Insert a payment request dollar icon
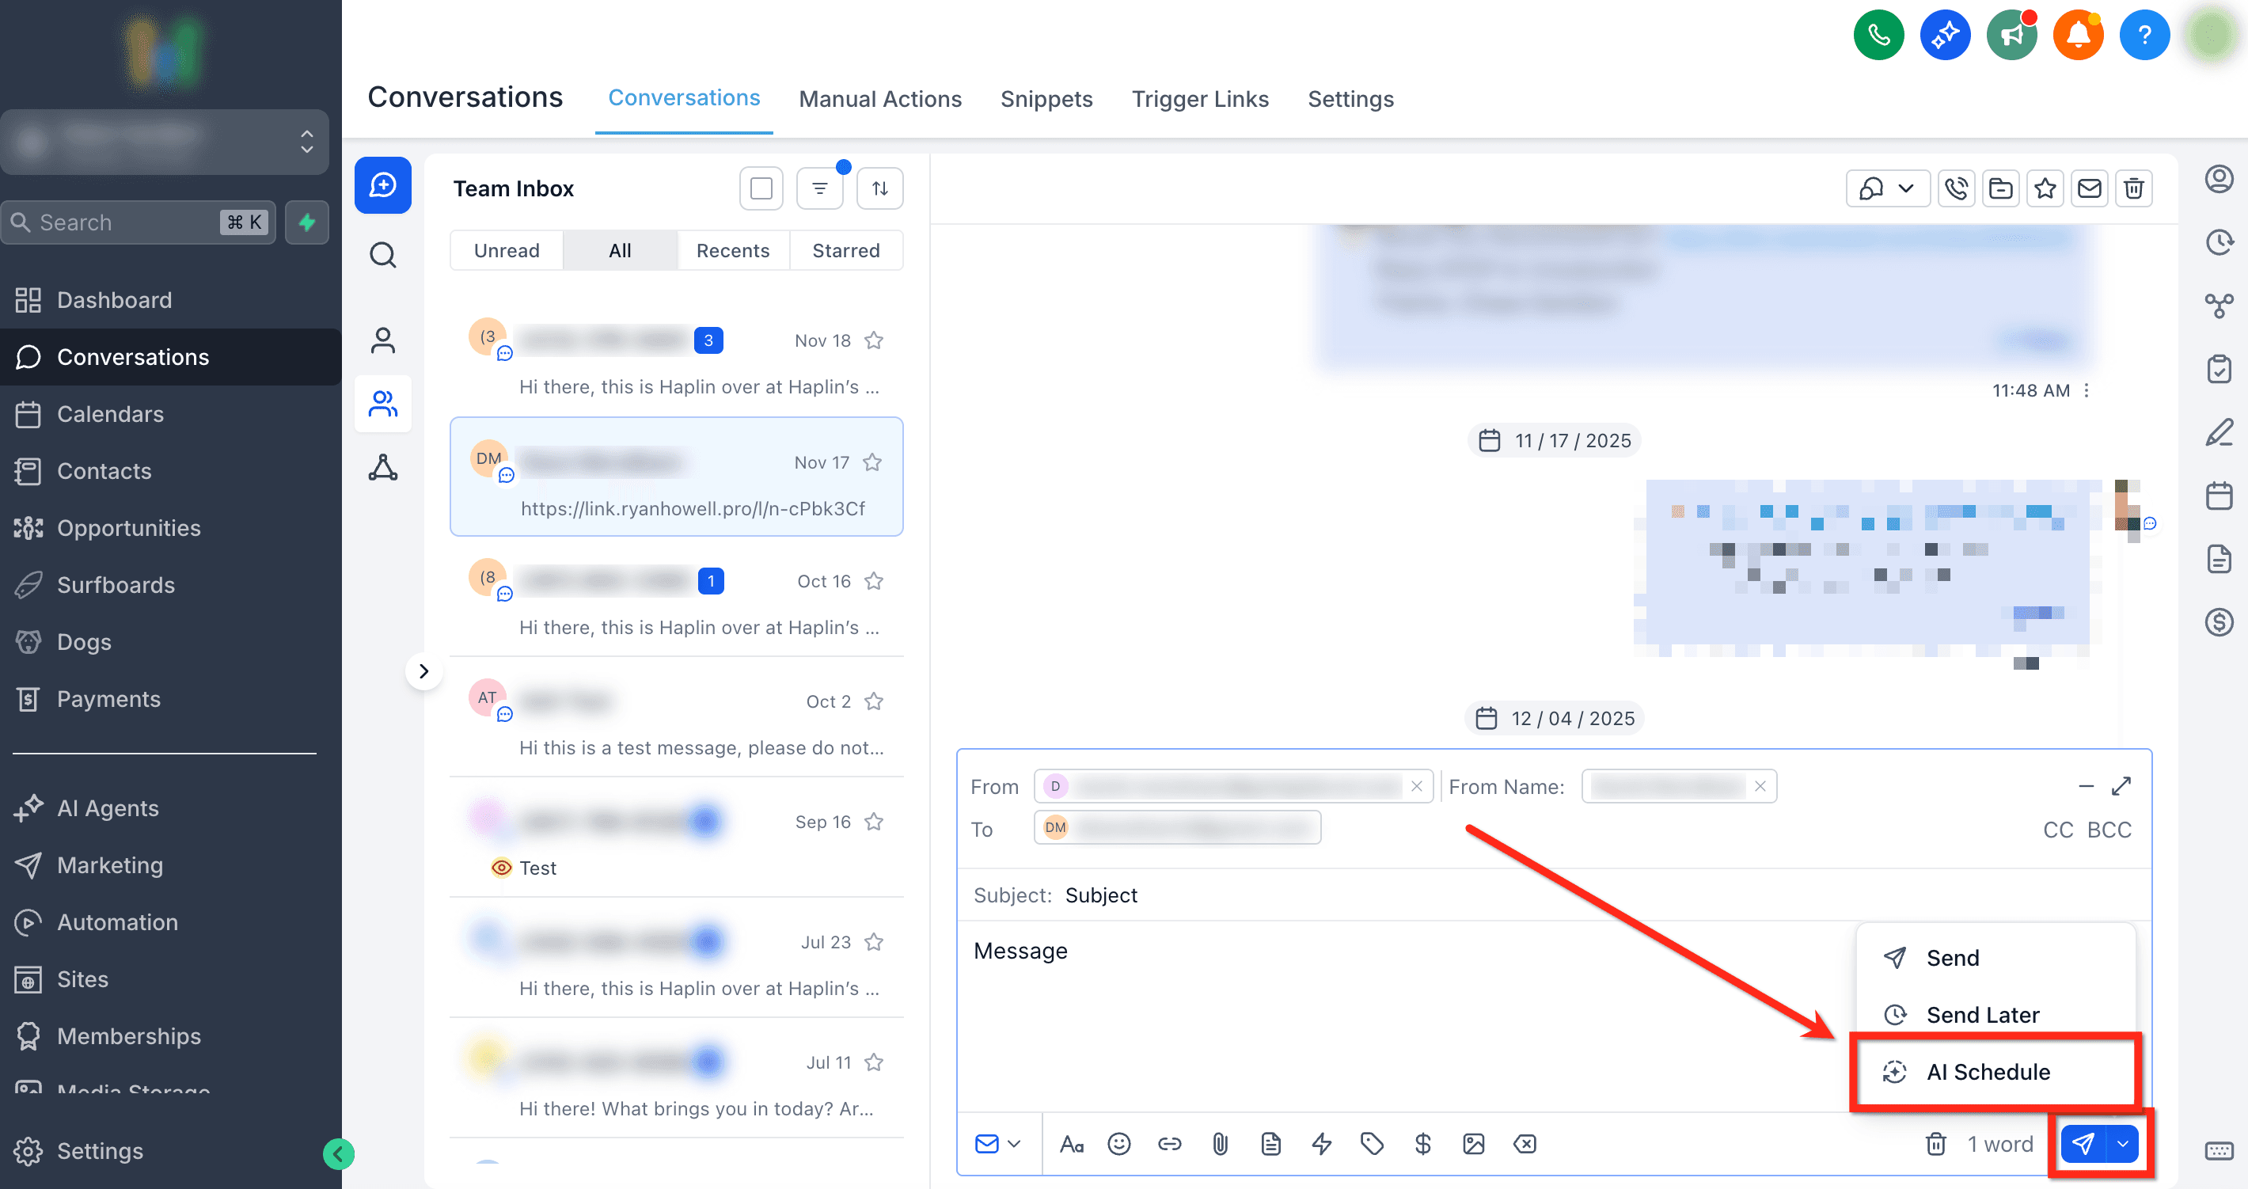2248x1189 pixels. [1422, 1144]
